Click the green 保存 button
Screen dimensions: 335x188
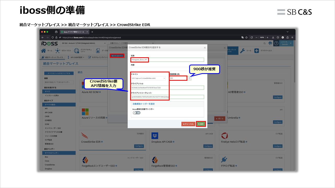(201, 124)
